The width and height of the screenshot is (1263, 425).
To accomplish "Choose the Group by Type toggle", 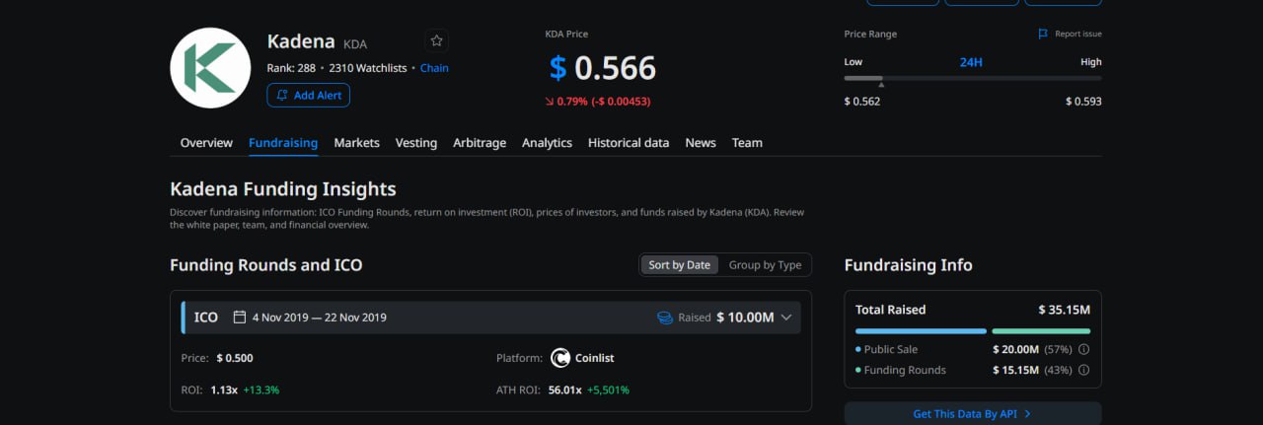I will [x=765, y=265].
